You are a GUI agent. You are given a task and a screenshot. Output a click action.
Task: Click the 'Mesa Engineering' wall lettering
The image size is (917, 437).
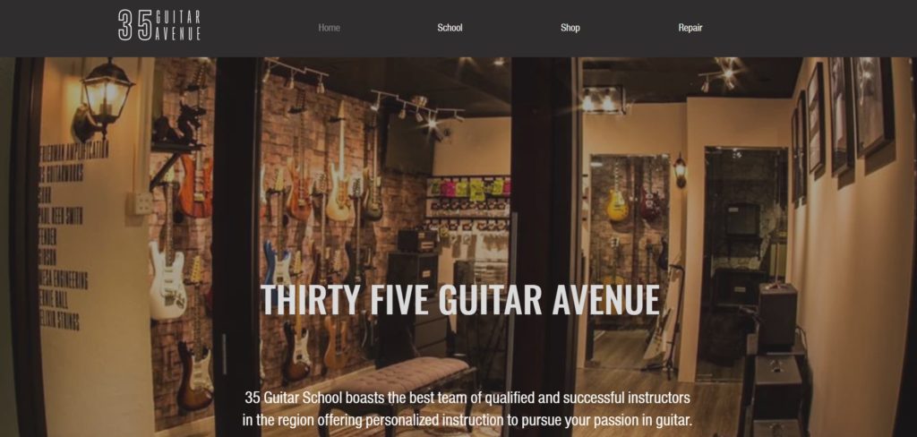coord(64,279)
